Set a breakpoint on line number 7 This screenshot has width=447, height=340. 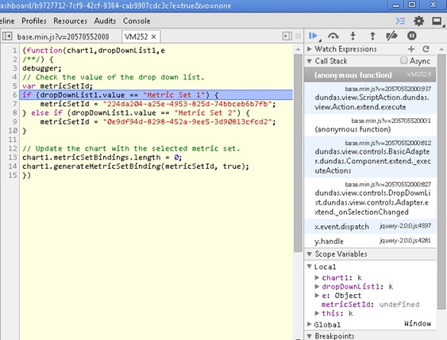pyautogui.click(x=14, y=104)
